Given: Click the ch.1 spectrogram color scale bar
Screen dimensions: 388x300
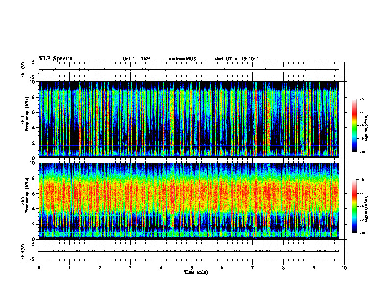Looking at the screenshot, I should click(354, 125).
